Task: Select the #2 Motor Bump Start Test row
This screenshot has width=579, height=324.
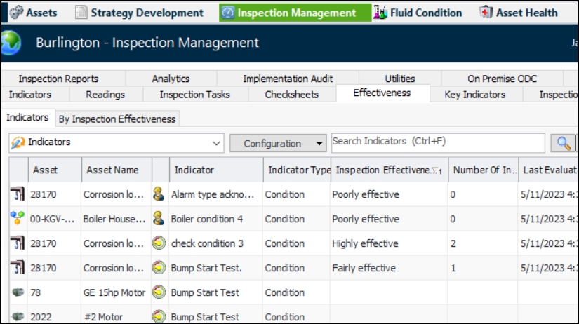Action: [x=205, y=317]
